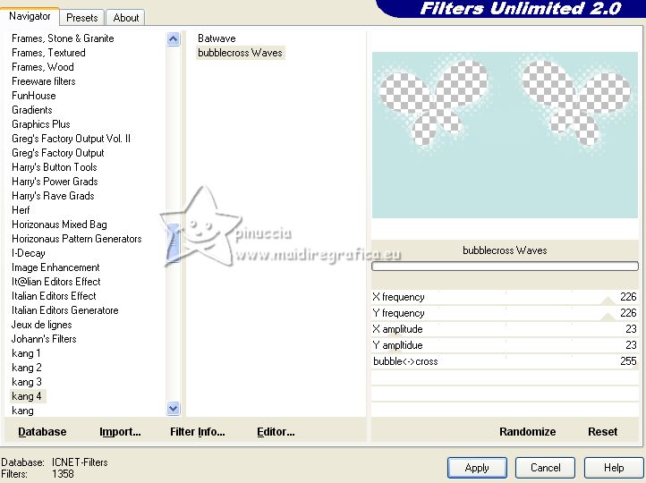Click the empty progress bar under filter name
The width and height of the screenshot is (646, 483).
pyautogui.click(x=505, y=266)
